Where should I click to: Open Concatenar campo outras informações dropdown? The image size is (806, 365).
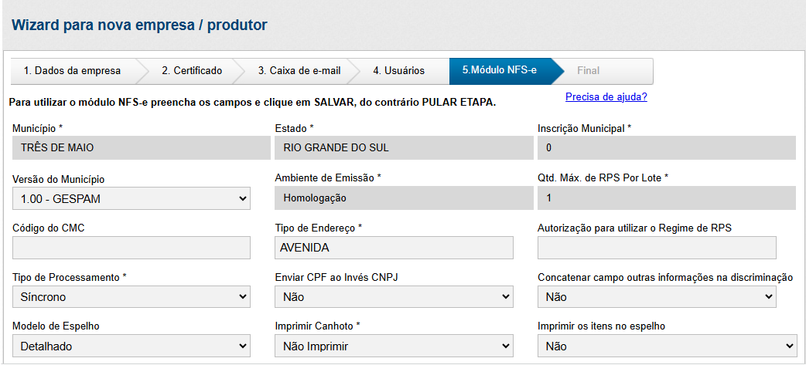point(657,296)
